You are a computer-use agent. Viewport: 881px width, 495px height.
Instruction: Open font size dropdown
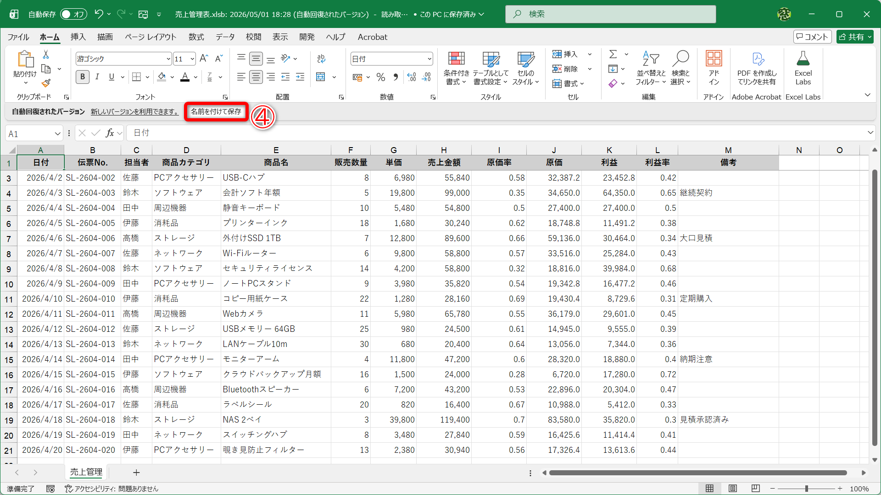coord(192,59)
